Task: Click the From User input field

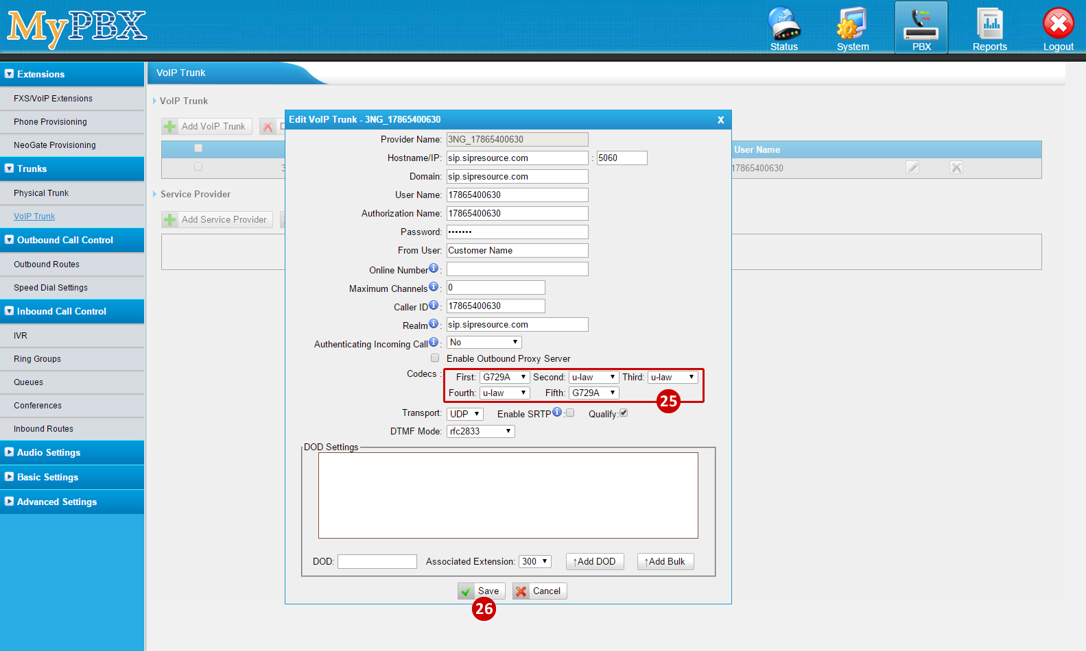Action: pyautogui.click(x=517, y=251)
